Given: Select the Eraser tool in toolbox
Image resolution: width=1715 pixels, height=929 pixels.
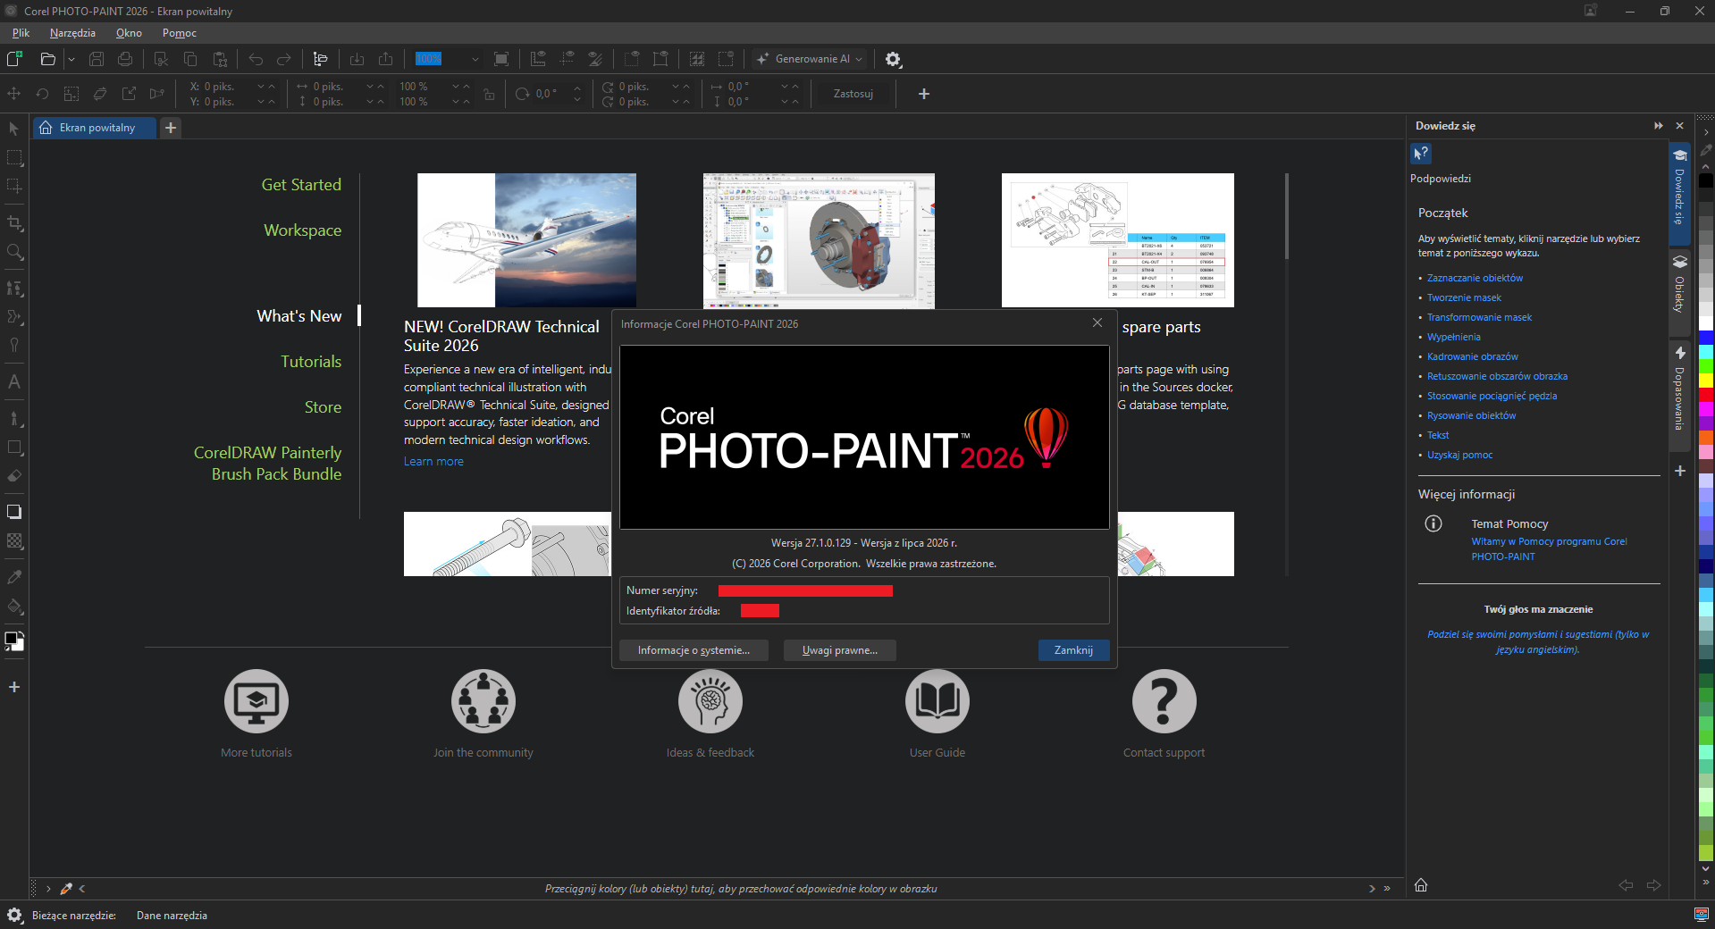Looking at the screenshot, I should coord(14,476).
